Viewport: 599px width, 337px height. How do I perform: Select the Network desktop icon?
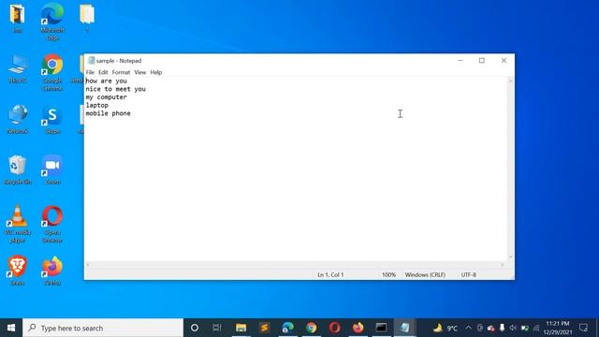[18, 119]
